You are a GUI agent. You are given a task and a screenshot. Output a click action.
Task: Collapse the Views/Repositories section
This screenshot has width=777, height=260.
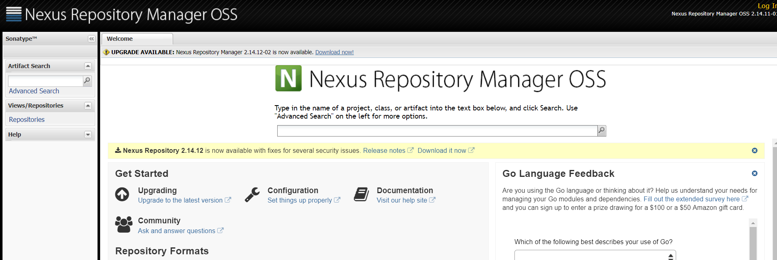click(x=88, y=106)
